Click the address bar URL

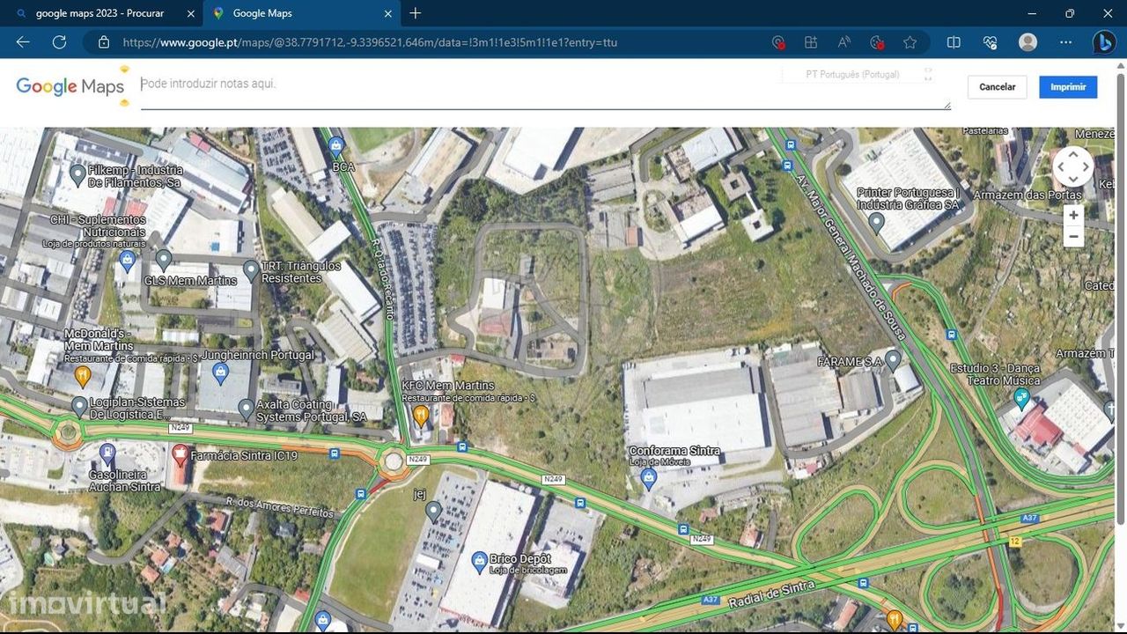(x=370, y=42)
